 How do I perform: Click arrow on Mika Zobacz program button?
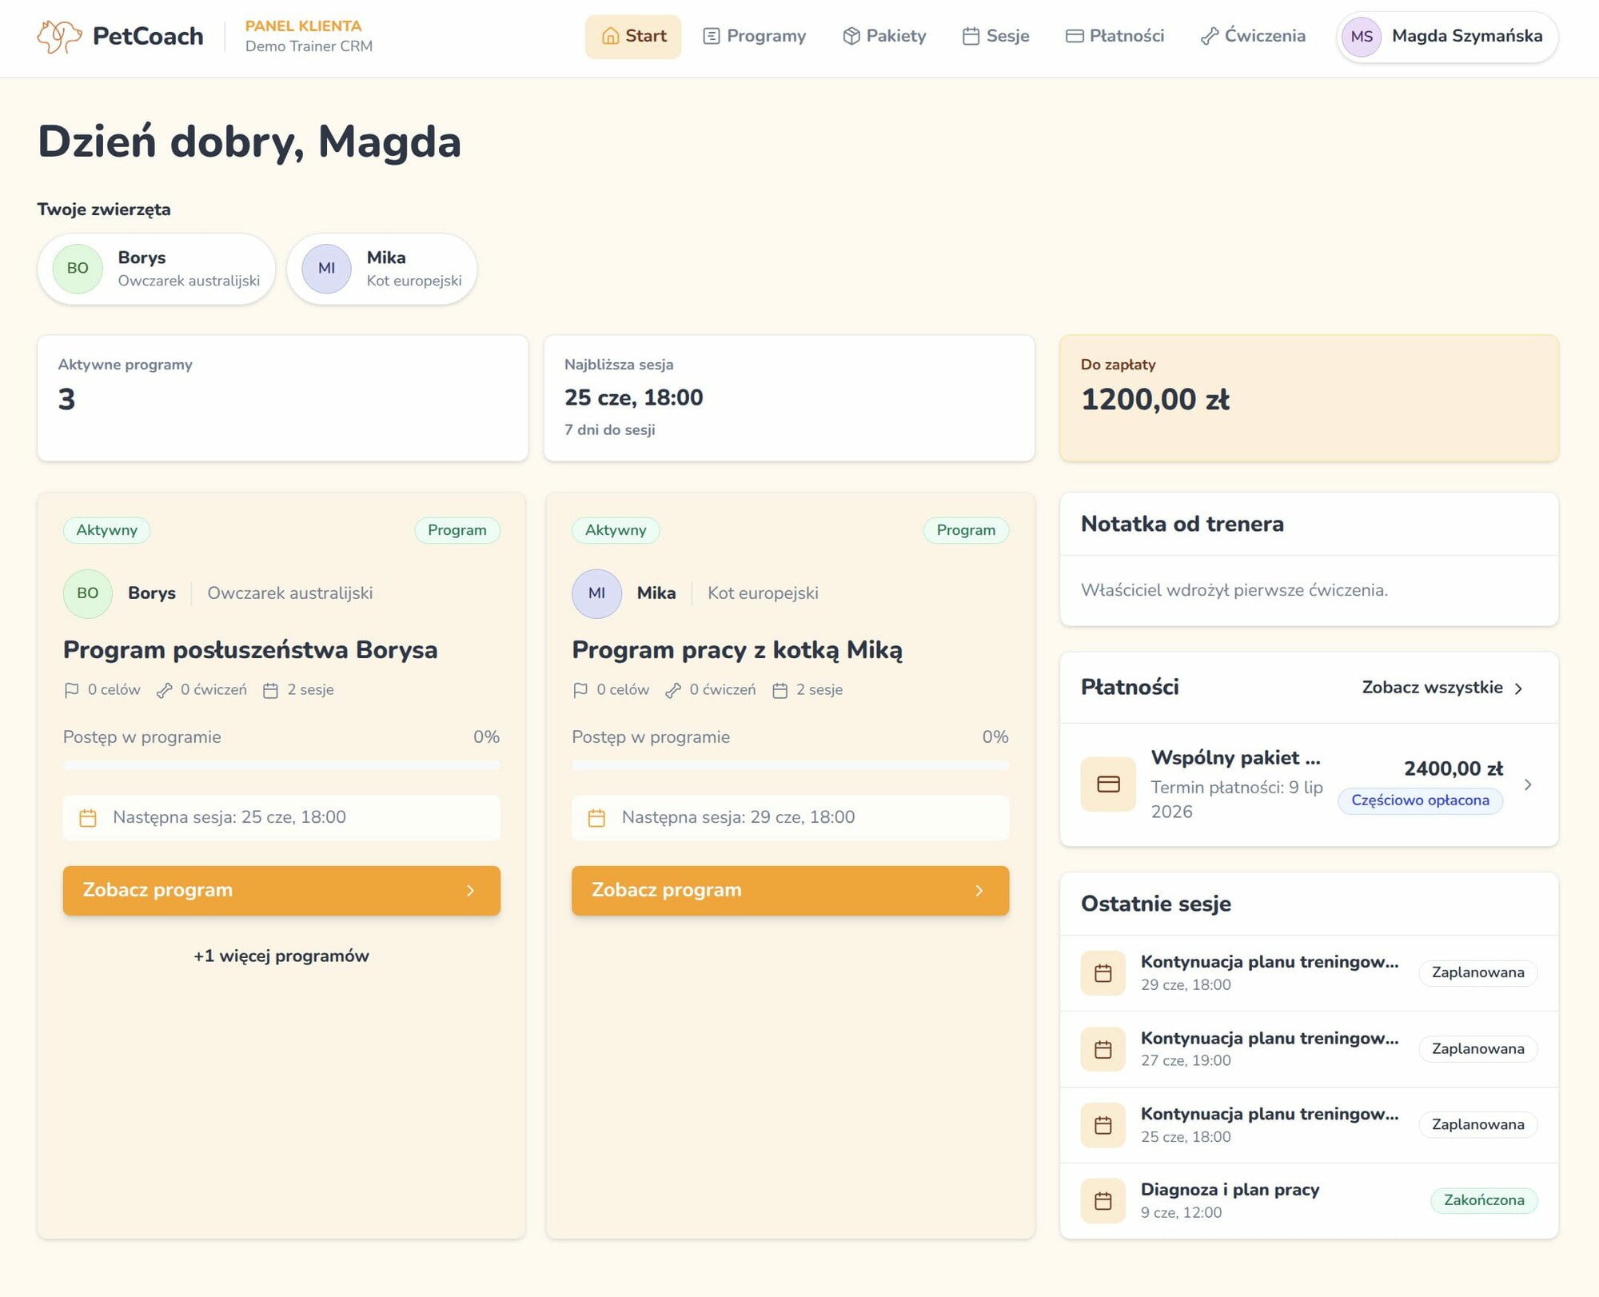point(979,891)
